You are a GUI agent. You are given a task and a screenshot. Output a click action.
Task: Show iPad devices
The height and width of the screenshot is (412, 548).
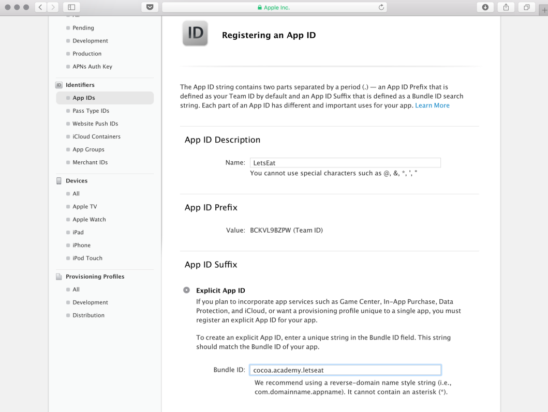coord(78,233)
